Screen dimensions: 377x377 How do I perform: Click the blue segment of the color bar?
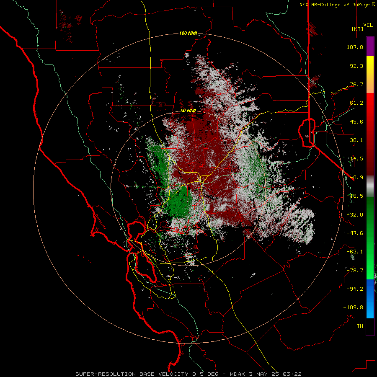pyautogui.click(x=370, y=299)
